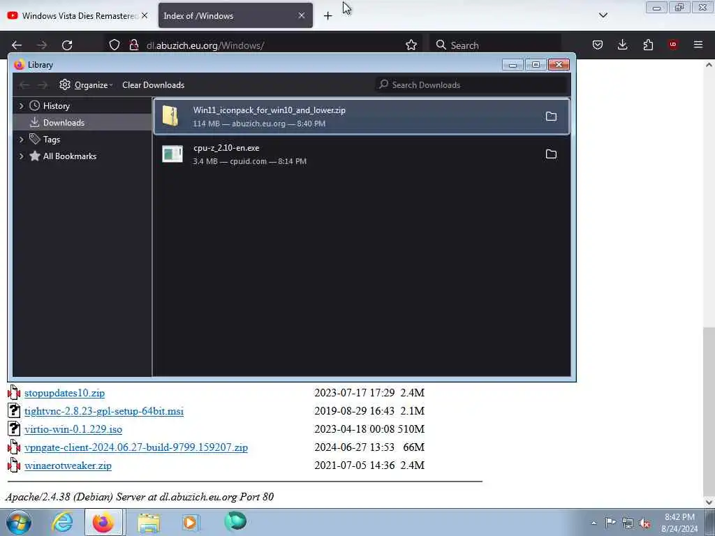Close the Index of /Windows tab

click(x=302, y=15)
